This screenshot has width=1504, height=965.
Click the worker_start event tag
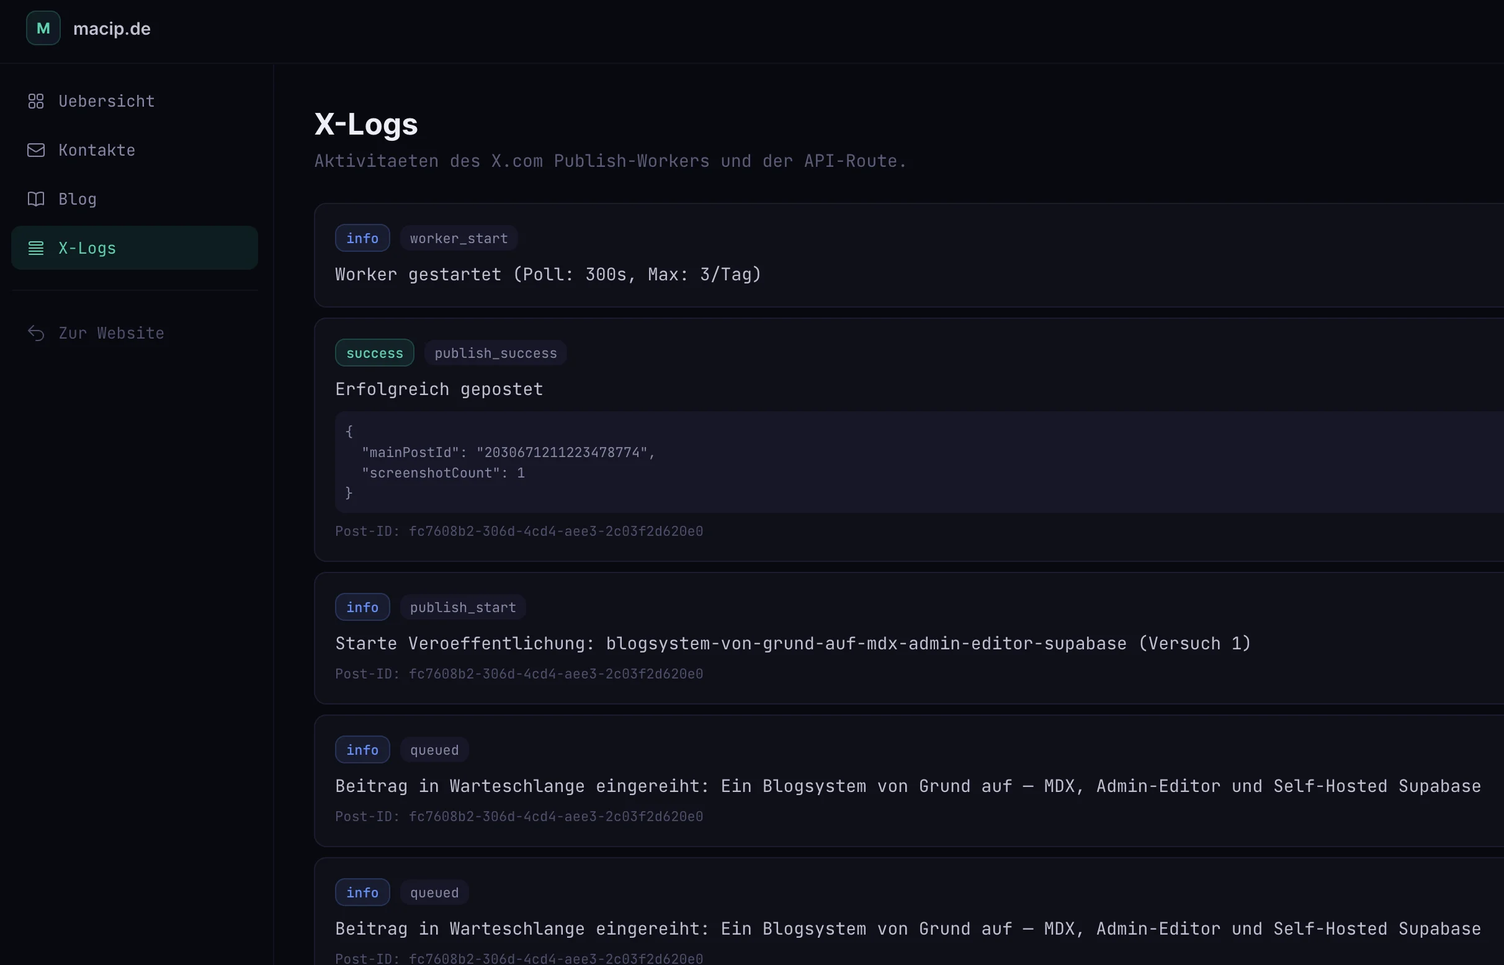(x=459, y=238)
